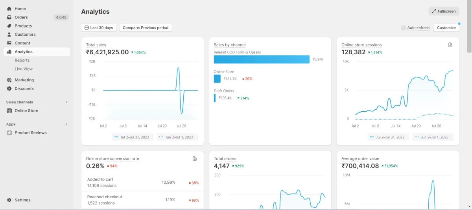Image resolution: width=472 pixels, height=210 pixels.
Task: Click the Products tag icon
Action: tap(9, 26)
